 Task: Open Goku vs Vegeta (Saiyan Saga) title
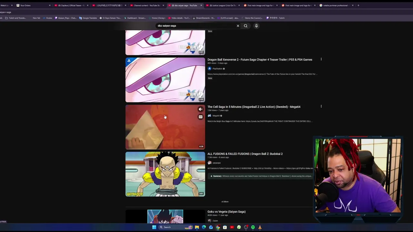tap(227, 212)
